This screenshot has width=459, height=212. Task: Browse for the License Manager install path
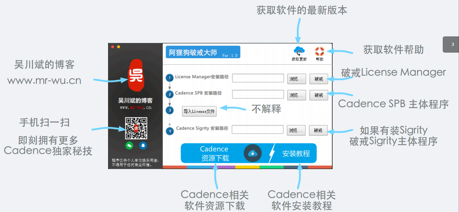(x=297, y=79)
